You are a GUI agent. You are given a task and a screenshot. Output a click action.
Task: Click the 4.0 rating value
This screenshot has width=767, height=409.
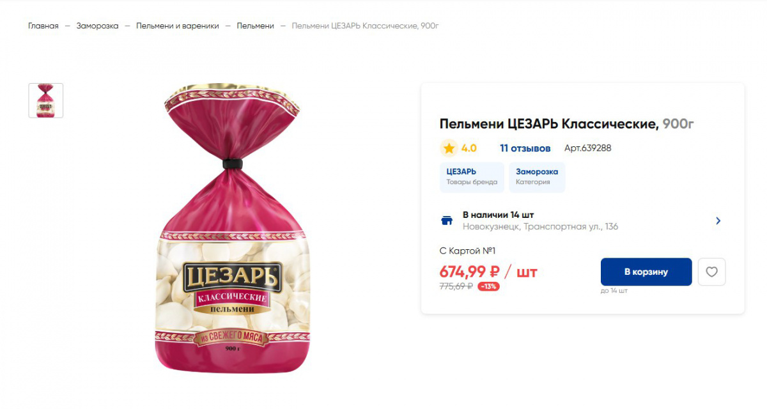(x=469, y=148)
